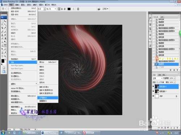The height and width of the screenshot is (135, 181).
Task: Open the layer fill slider arrow
Action: click(x=174, y=82)
